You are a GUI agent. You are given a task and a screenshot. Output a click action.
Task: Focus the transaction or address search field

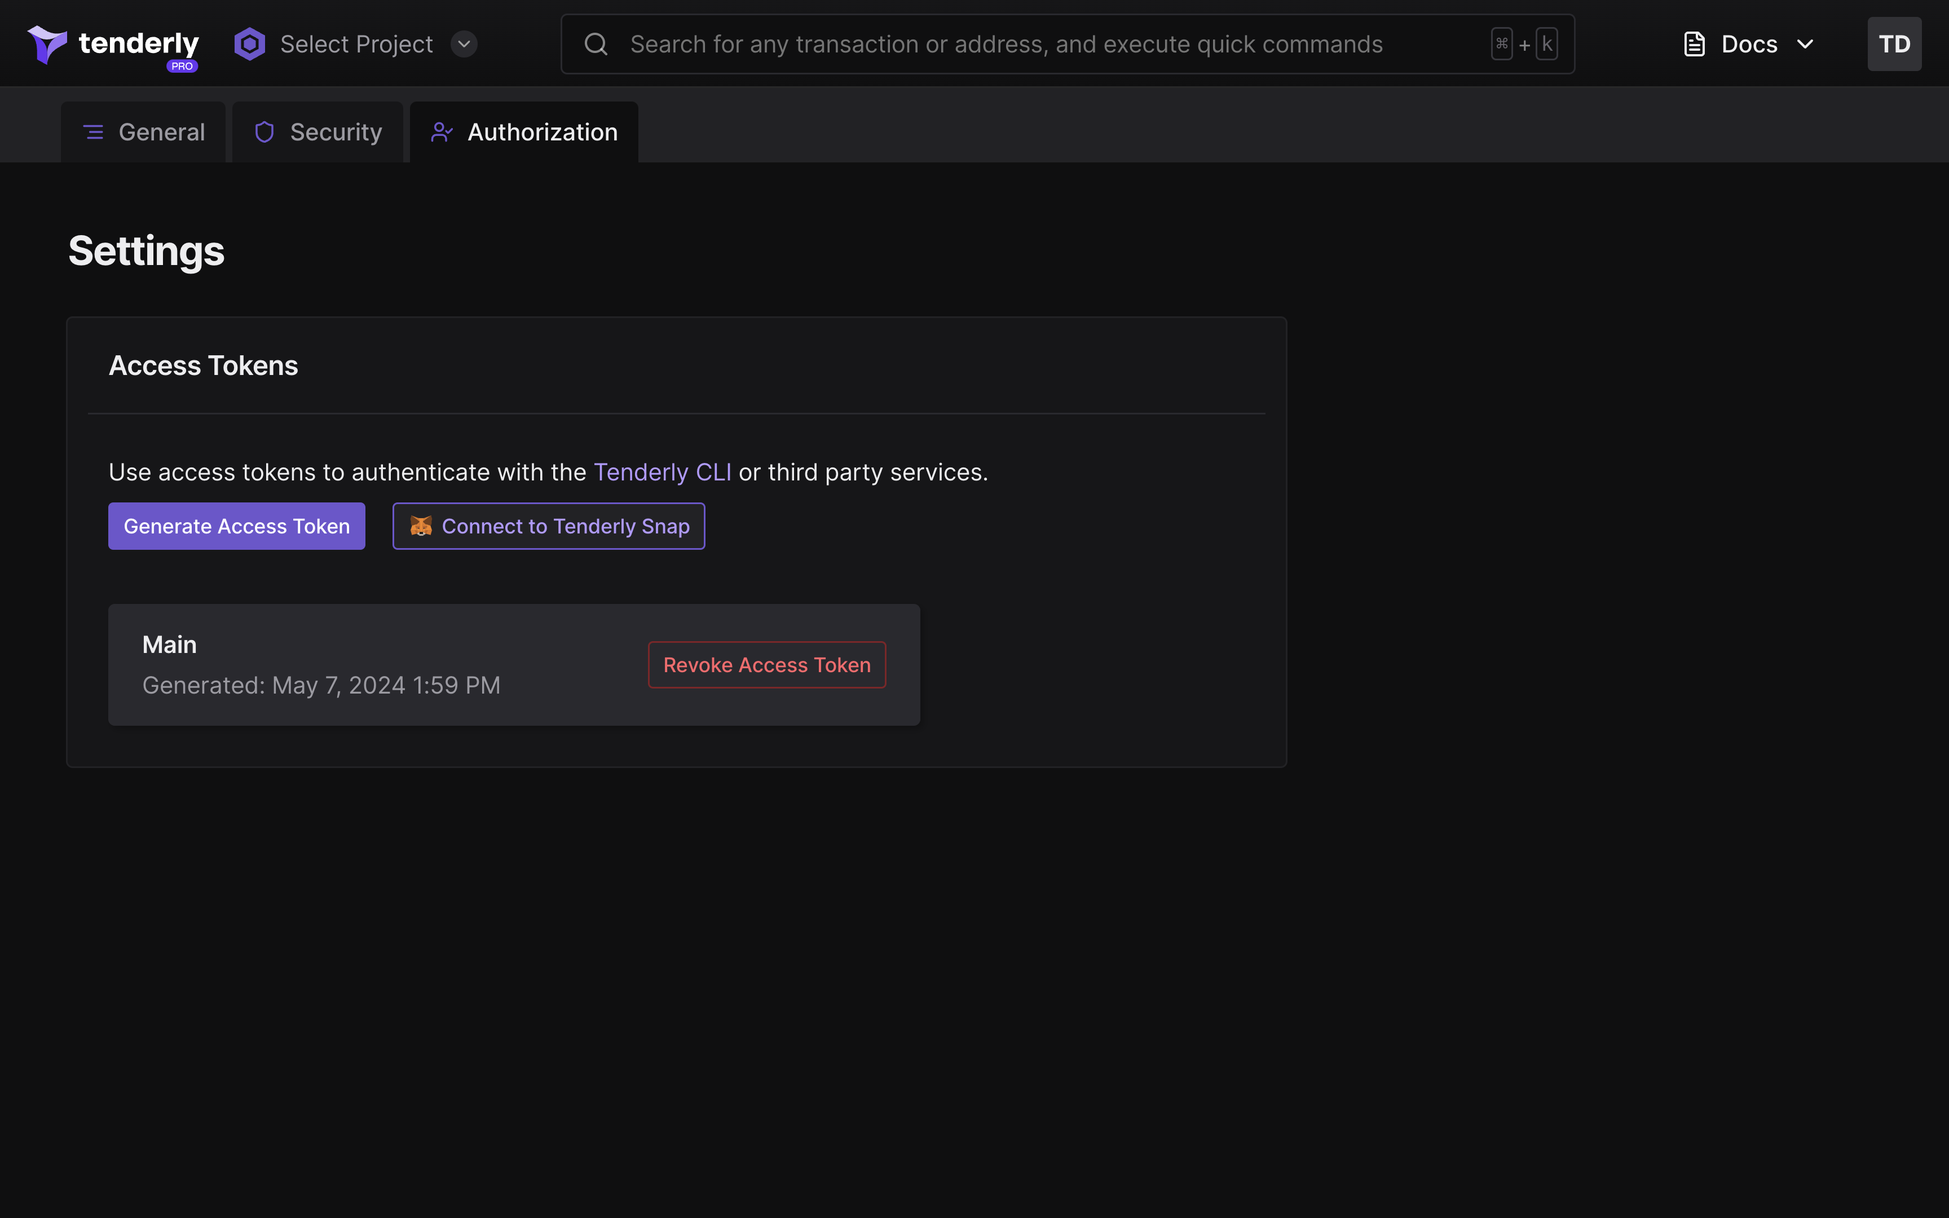coord(1067,45)
